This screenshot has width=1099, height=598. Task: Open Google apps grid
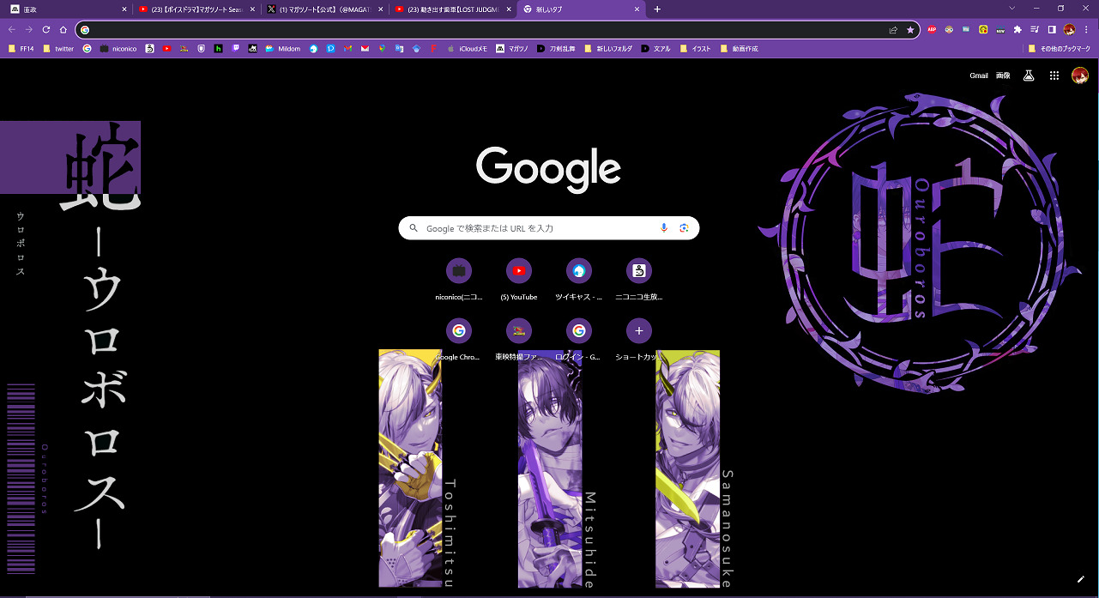pos(1054,76)
